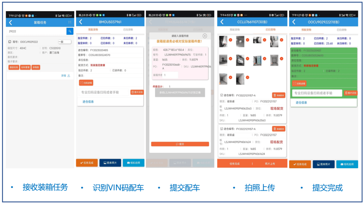The width and height of the screenshot is (364, 205).
Task: Tap 相机拍照 on BMOU5037961 screen
Action: (133, 163)
